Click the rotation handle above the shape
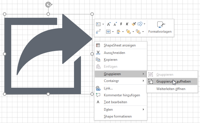Viewport: 200px width, 123px height. click(x=48, y=5)
